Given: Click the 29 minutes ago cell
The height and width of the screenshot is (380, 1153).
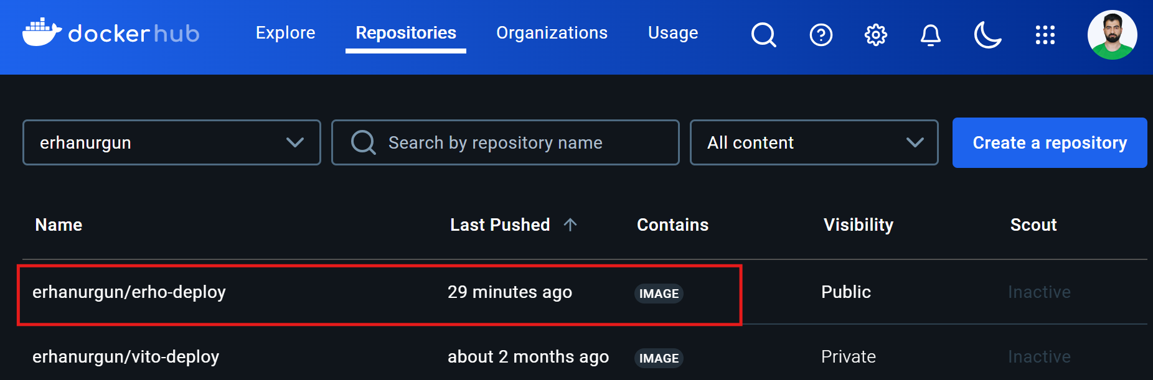Looking at the screenshot, I should 510,292.
